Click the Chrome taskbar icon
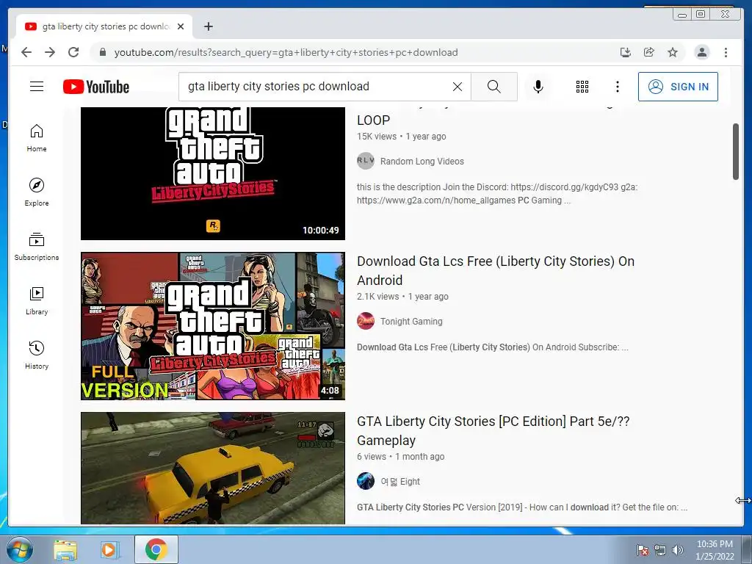The height and width of the screenshot is (564, 752). [156, 549]
